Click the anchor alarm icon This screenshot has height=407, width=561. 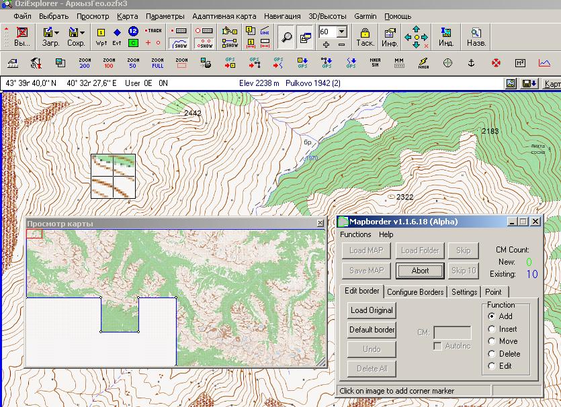tap(471, 63)
